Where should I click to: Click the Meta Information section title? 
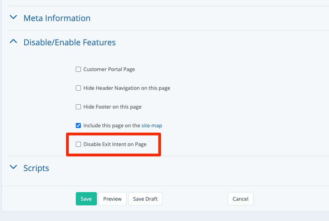coord(57,18)
